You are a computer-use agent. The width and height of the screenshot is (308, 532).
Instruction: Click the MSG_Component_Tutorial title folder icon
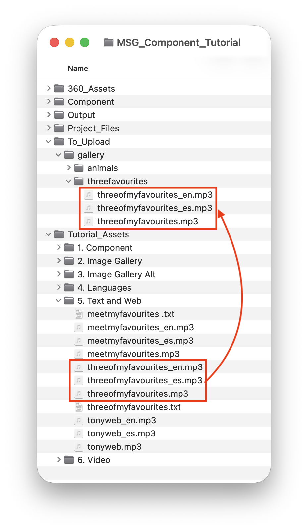click(109, 42)
